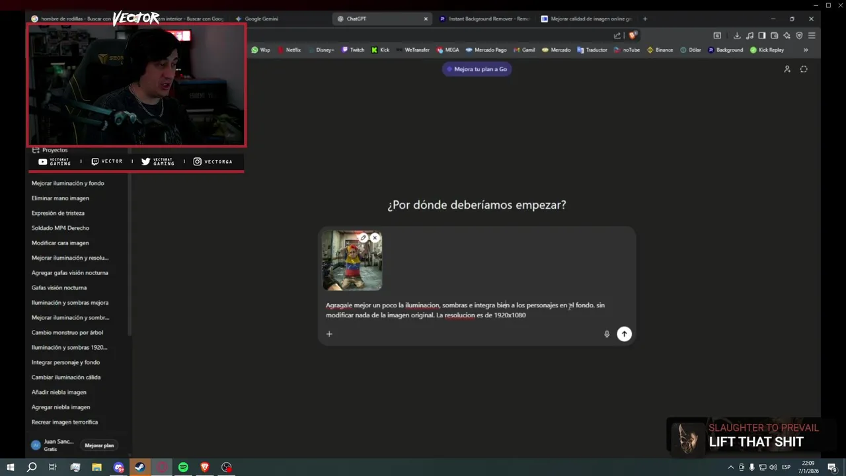Click the share icon in the address bar
The width and height of the screenshot is (846, 476).
617,36
